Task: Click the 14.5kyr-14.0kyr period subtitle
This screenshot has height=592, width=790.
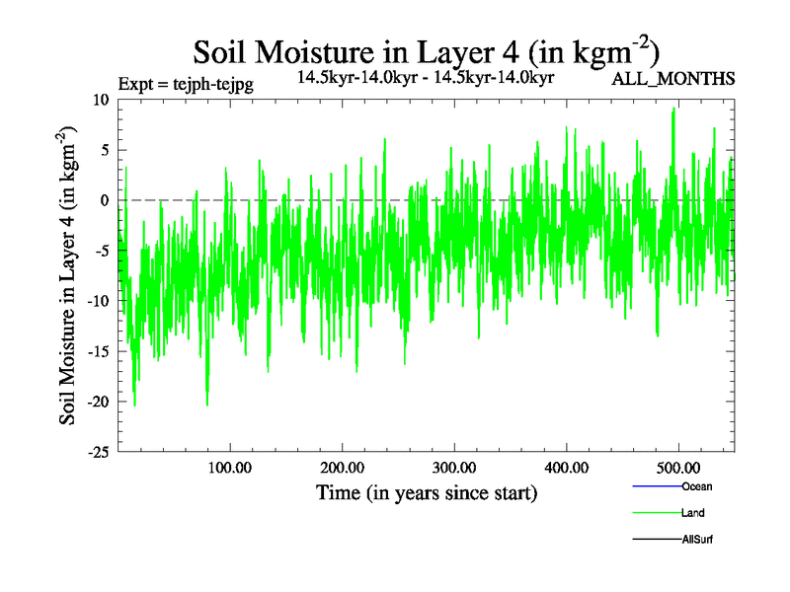Action: pos(426,76)
